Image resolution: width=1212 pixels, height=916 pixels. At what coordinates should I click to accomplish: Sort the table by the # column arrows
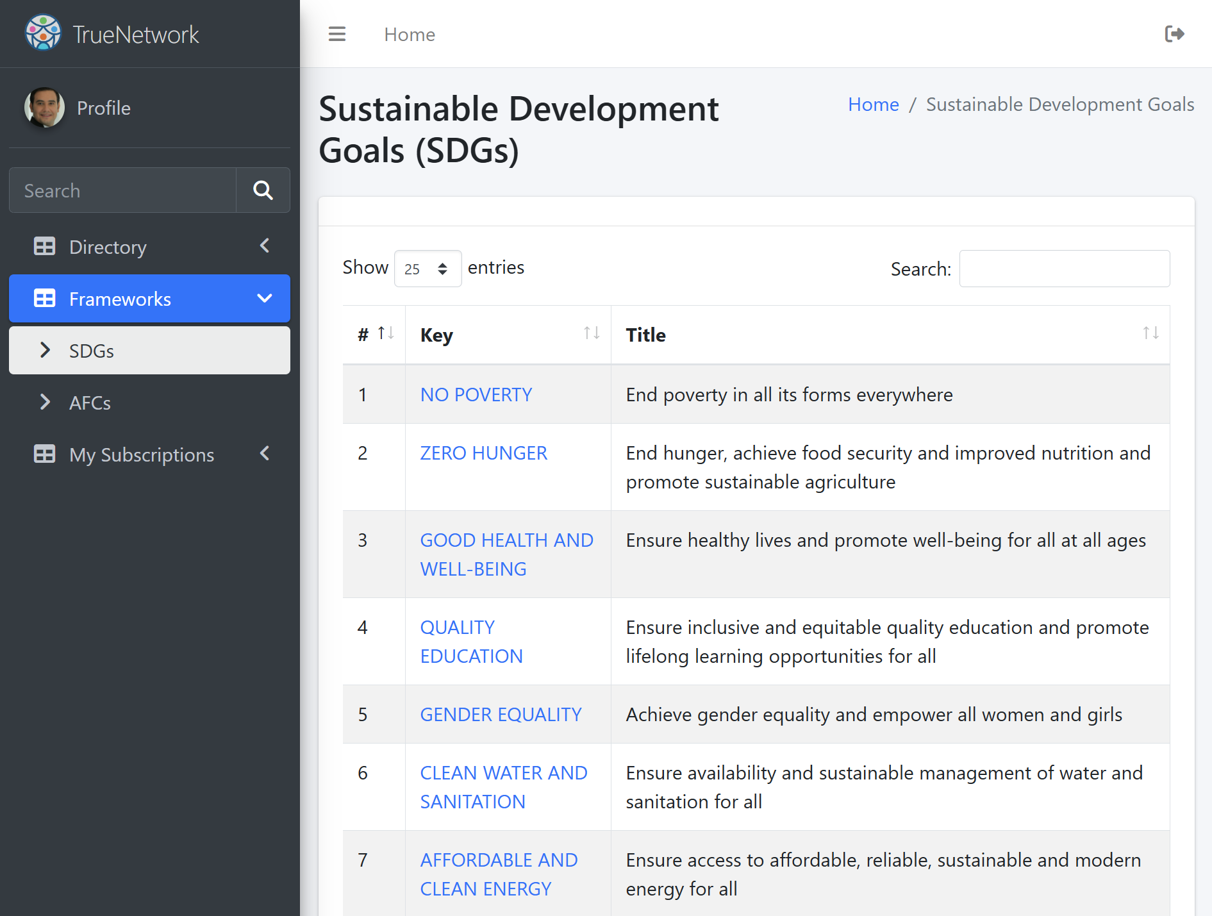point(386,333)
